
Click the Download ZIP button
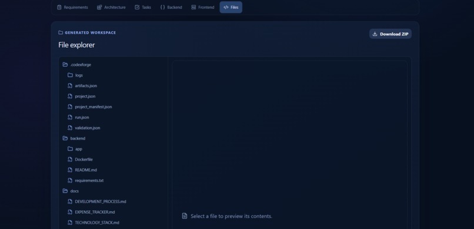pos(390,34)
